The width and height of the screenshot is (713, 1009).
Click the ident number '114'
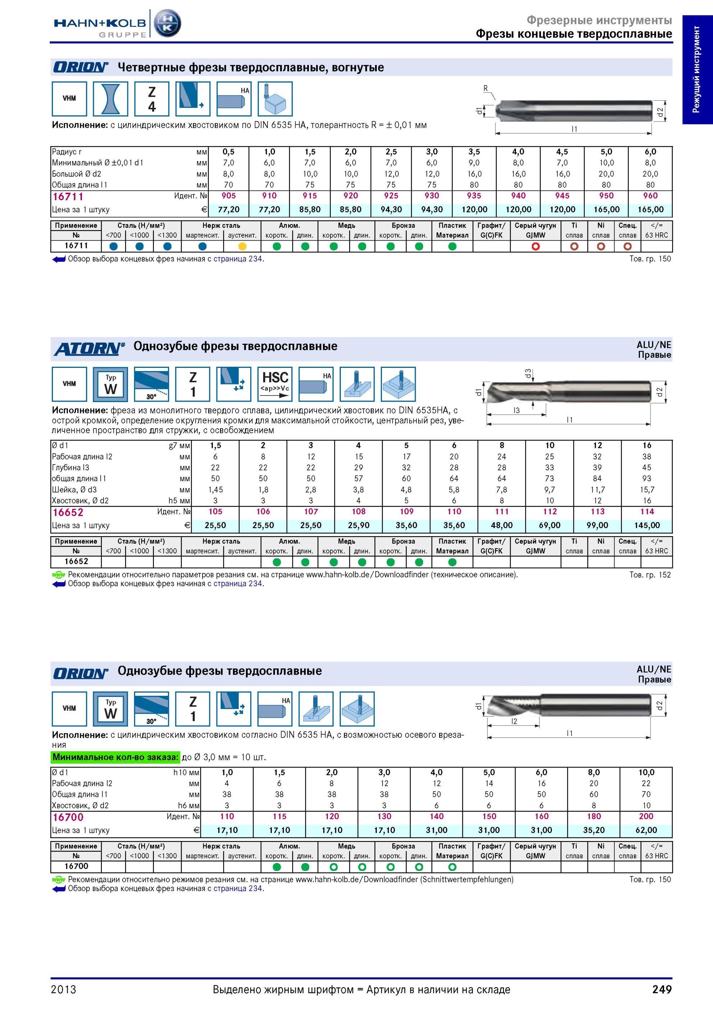pyautogui.click(x=647, y=512)
